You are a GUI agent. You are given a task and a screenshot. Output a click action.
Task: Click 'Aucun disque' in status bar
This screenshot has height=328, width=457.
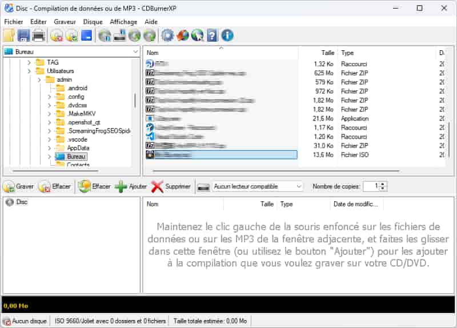(x=26, y=321)
